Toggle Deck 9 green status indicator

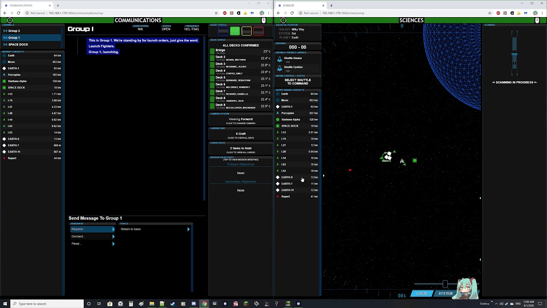click(212, 106)
